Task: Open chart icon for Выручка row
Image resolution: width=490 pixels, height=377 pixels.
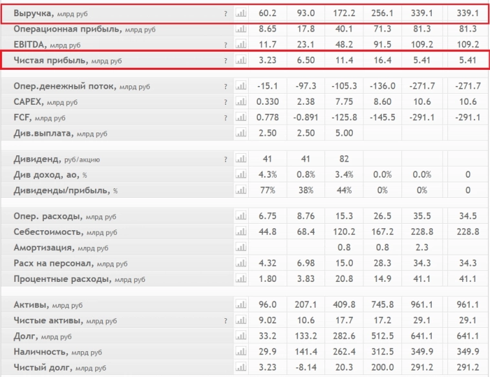Action: [240, 13]
